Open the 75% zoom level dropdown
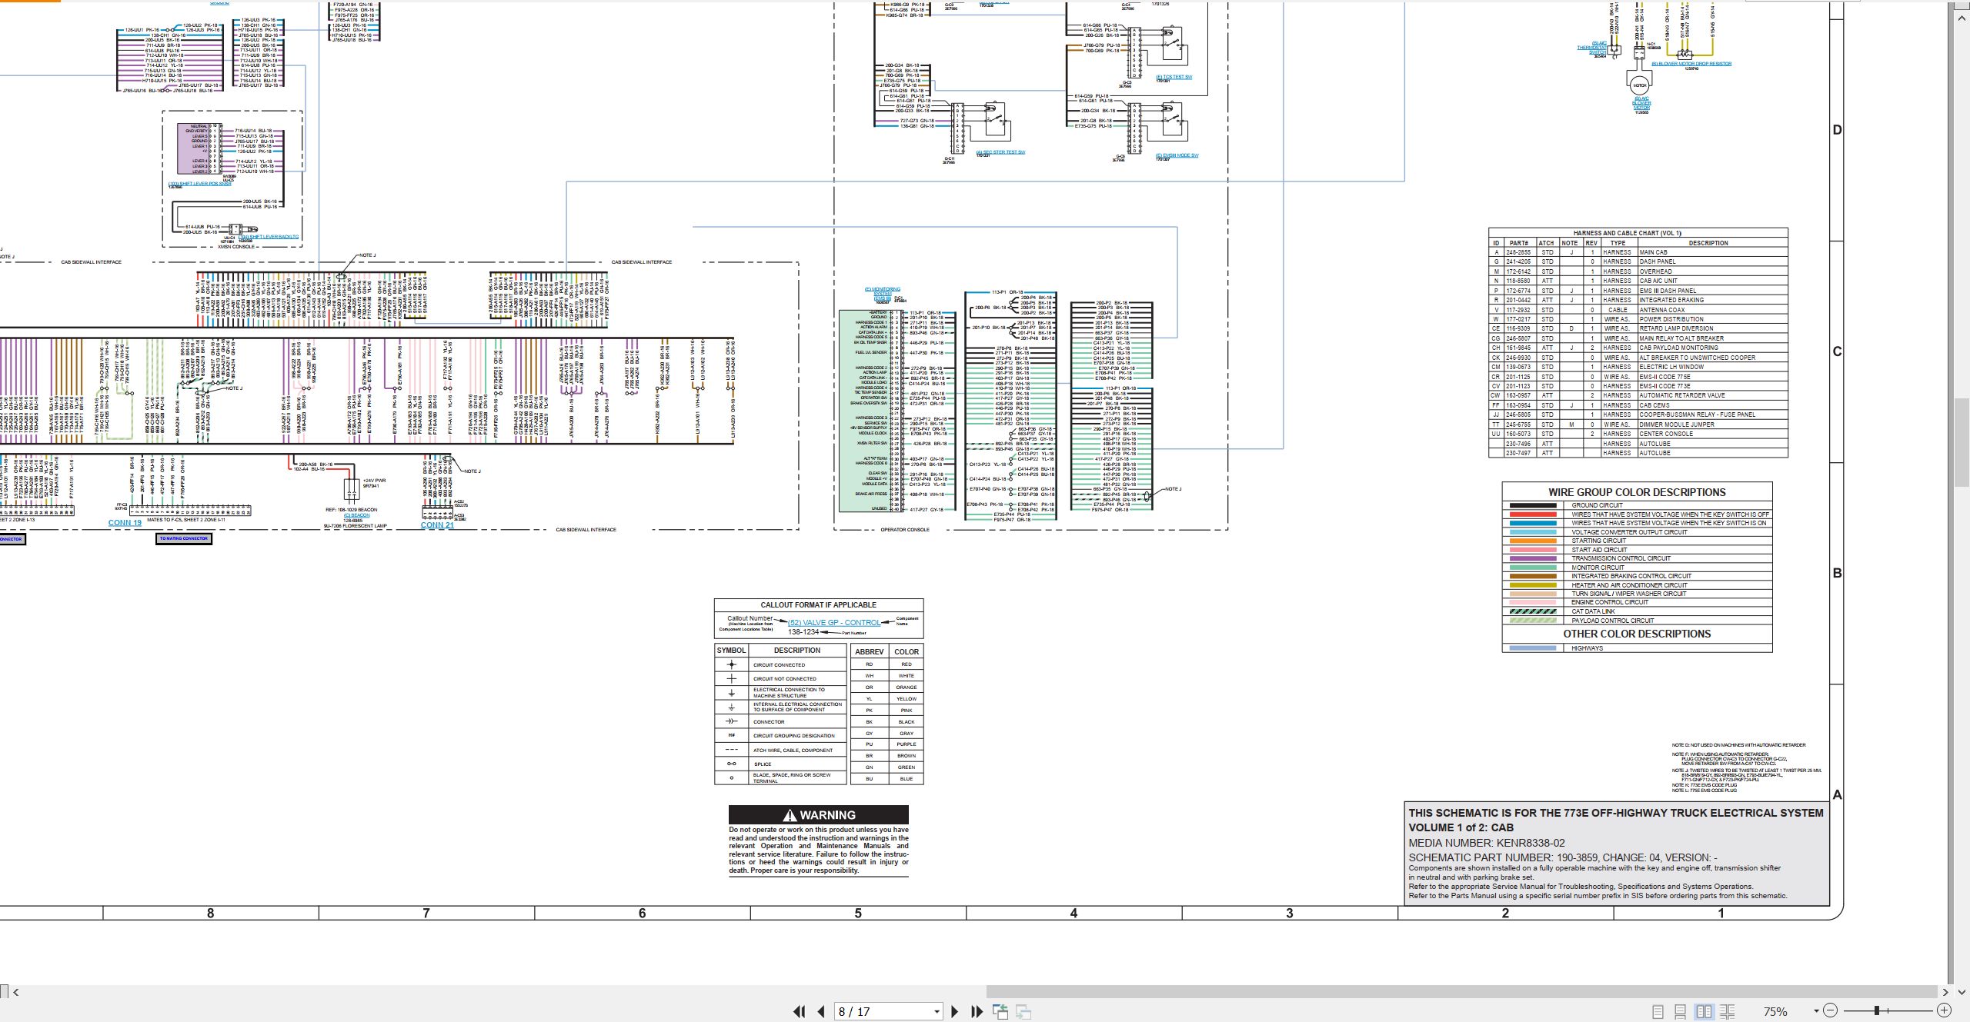Screen dimensions: 1970x1022 click(1816, 1011)
